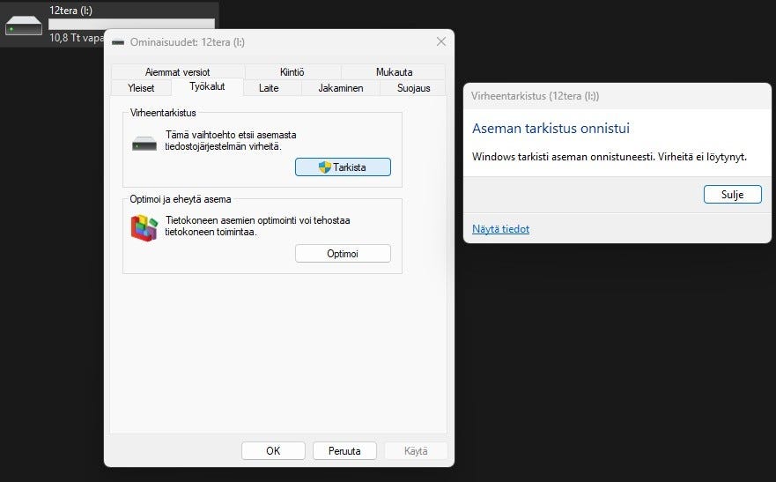Click the Aseman tarkistus onnistui heading

point(551,129)
